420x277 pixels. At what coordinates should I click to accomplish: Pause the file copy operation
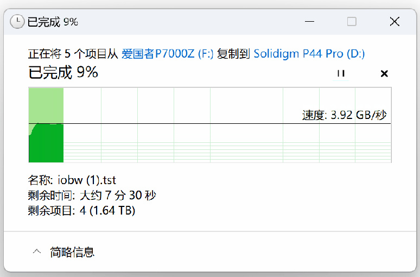coord(341,73)
